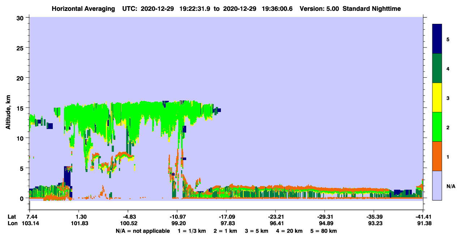
Task: Click the 'Lon' row label
Action: [x=13, y=223]
